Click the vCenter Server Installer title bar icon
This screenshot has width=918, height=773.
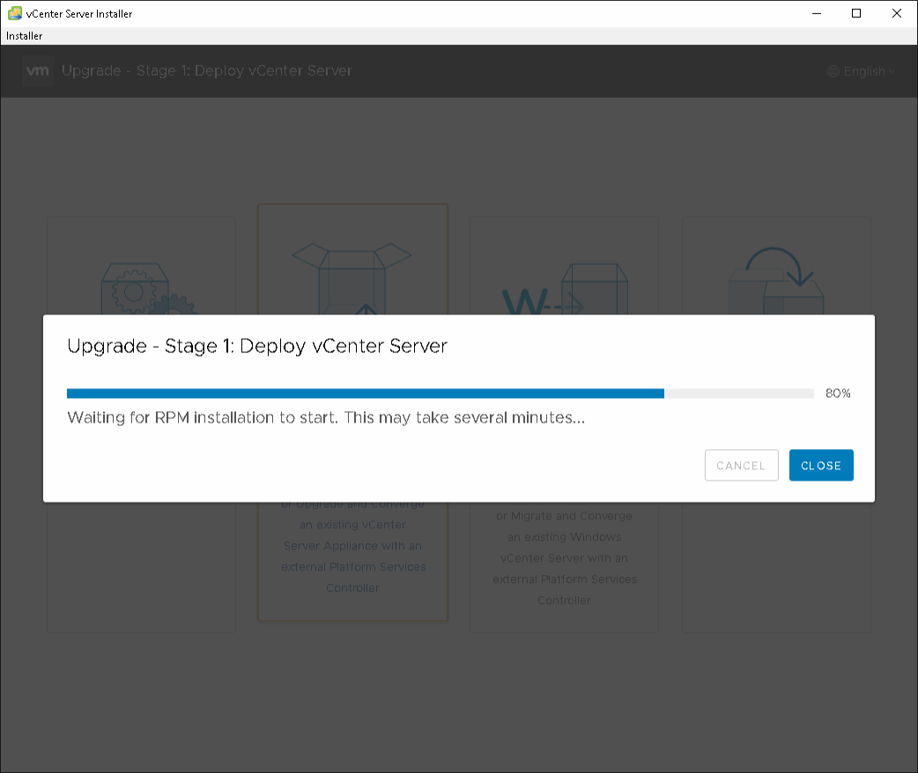(x=14, y=13)
